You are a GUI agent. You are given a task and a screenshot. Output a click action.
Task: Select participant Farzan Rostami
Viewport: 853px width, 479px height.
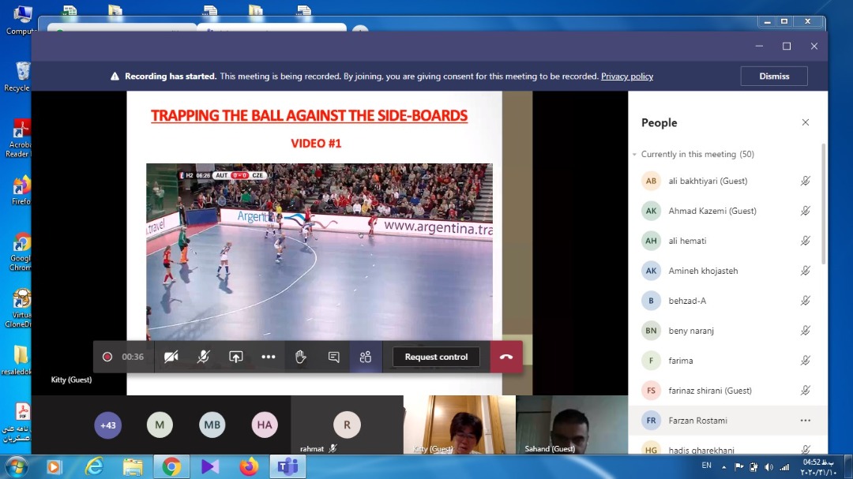(x=727, y=421)
